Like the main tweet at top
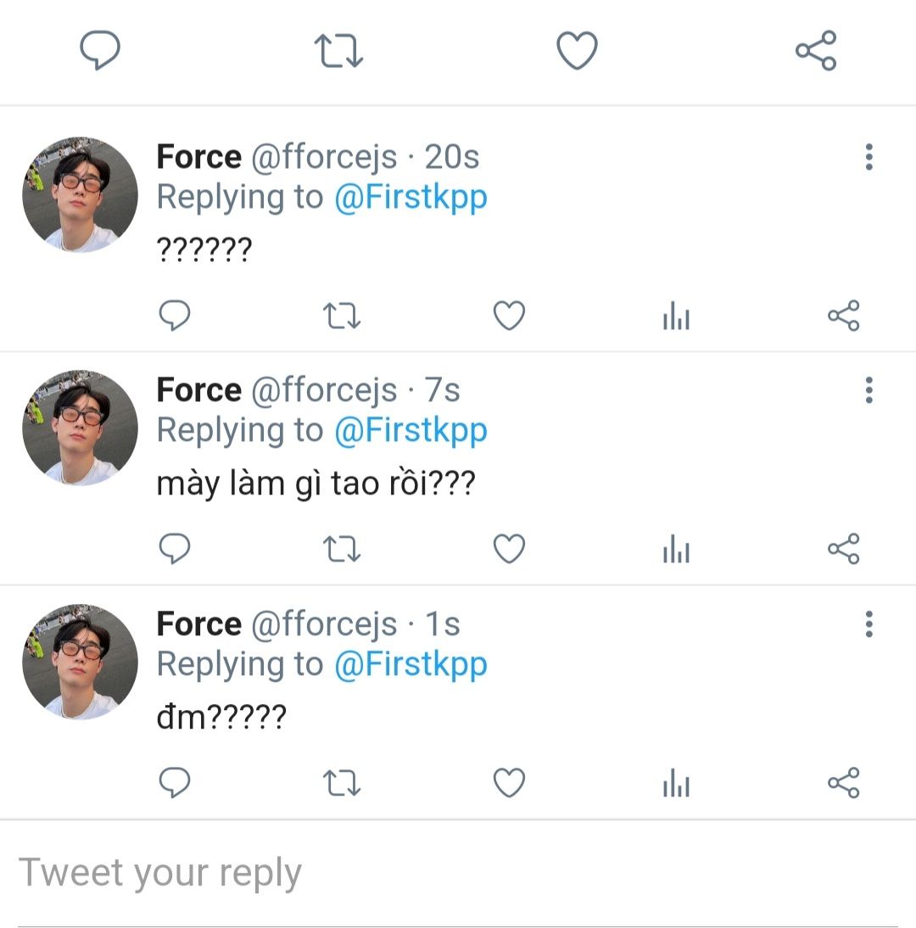The width and height of the screenshot is (916, 928). (577, 50)
